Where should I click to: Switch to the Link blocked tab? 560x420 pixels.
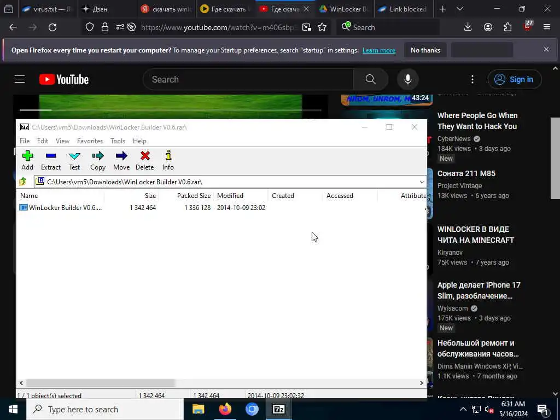(404, 9)
